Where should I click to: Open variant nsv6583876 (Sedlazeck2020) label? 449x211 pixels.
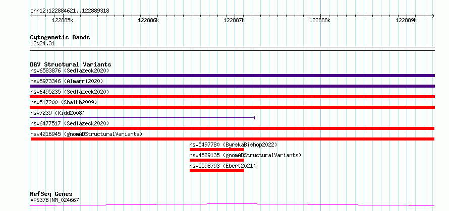pyautogui.click(x=70, y=71)
